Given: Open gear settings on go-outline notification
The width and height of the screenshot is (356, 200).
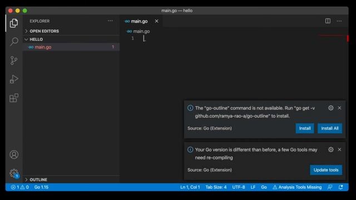Looking at the screenshot, I should (331, 108).
